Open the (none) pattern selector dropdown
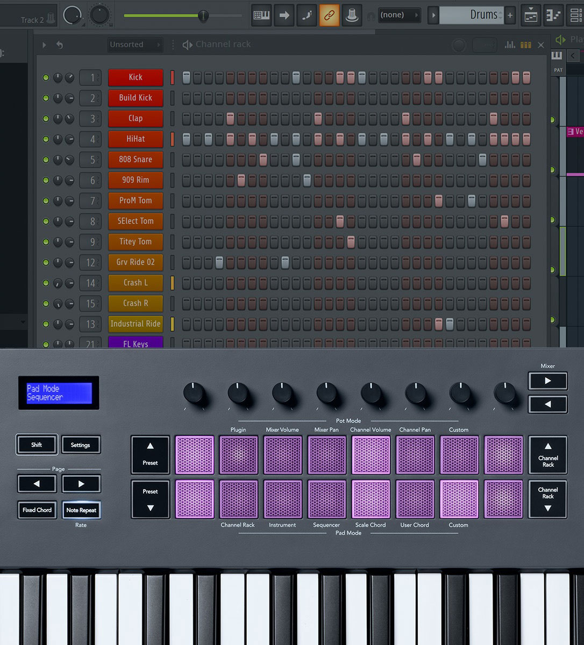 [x=398, y=15]
